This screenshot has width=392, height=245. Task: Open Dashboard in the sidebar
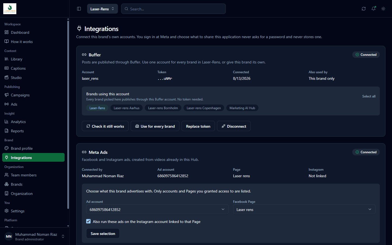click(x=33, y=32)
